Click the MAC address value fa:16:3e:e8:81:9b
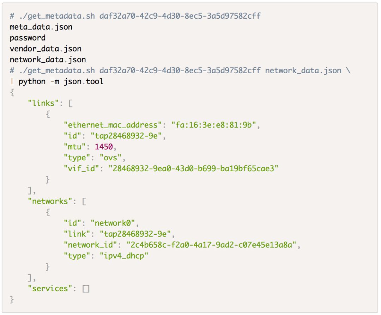The height and width of the screenshot is (315, 381). click(x=213, y=125)
